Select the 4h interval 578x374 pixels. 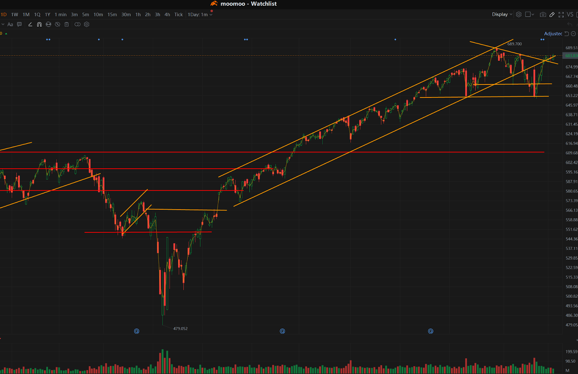167,14
